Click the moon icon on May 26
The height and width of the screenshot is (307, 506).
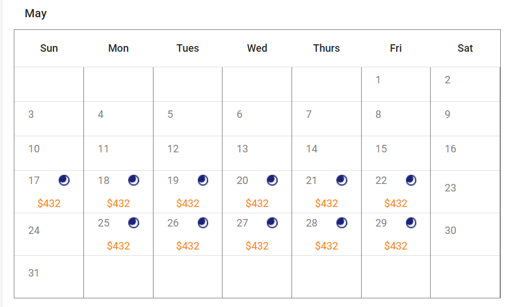click(x=203, y=223)
